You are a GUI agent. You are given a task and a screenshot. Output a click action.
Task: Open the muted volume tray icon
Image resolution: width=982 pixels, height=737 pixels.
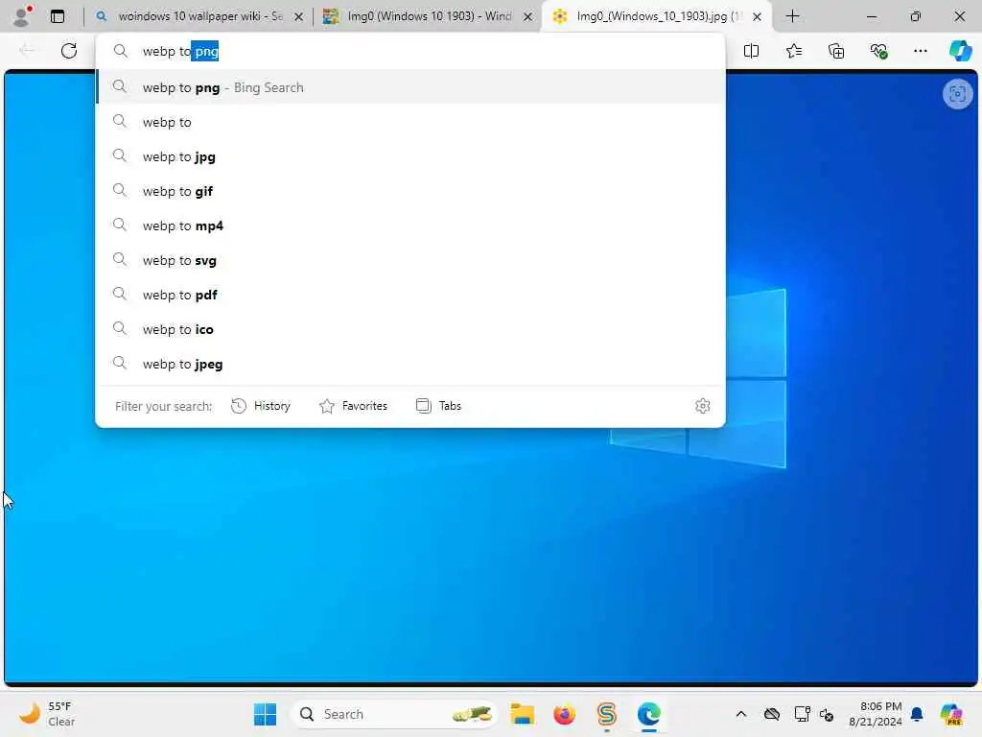tap(826, 714)
